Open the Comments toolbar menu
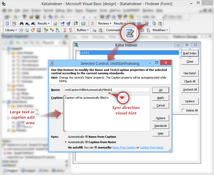The height and width of the screenshot is (175, 214). click(113, 30)
